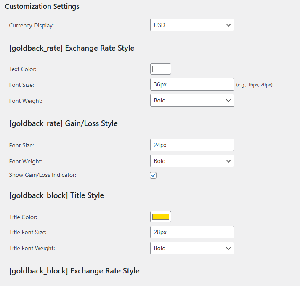300x286 pixels.
Task: Uncheck the Show Gain/Loss Indicator checkbox
Action: 154,175
